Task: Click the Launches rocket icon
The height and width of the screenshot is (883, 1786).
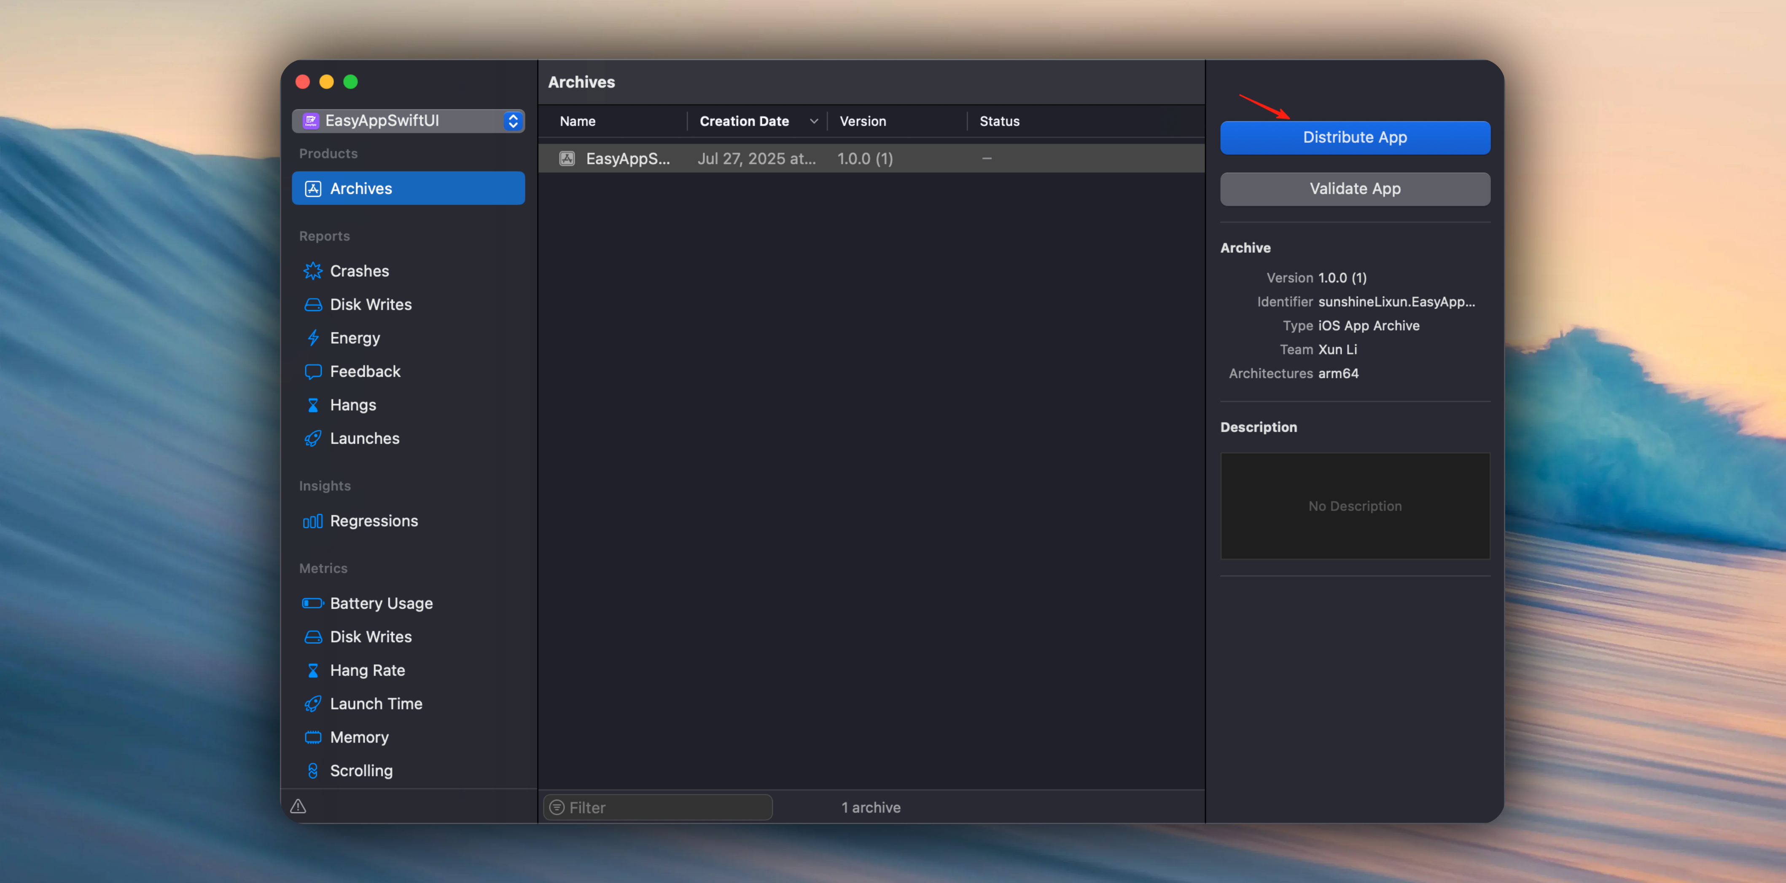Action: pos(313,439)
